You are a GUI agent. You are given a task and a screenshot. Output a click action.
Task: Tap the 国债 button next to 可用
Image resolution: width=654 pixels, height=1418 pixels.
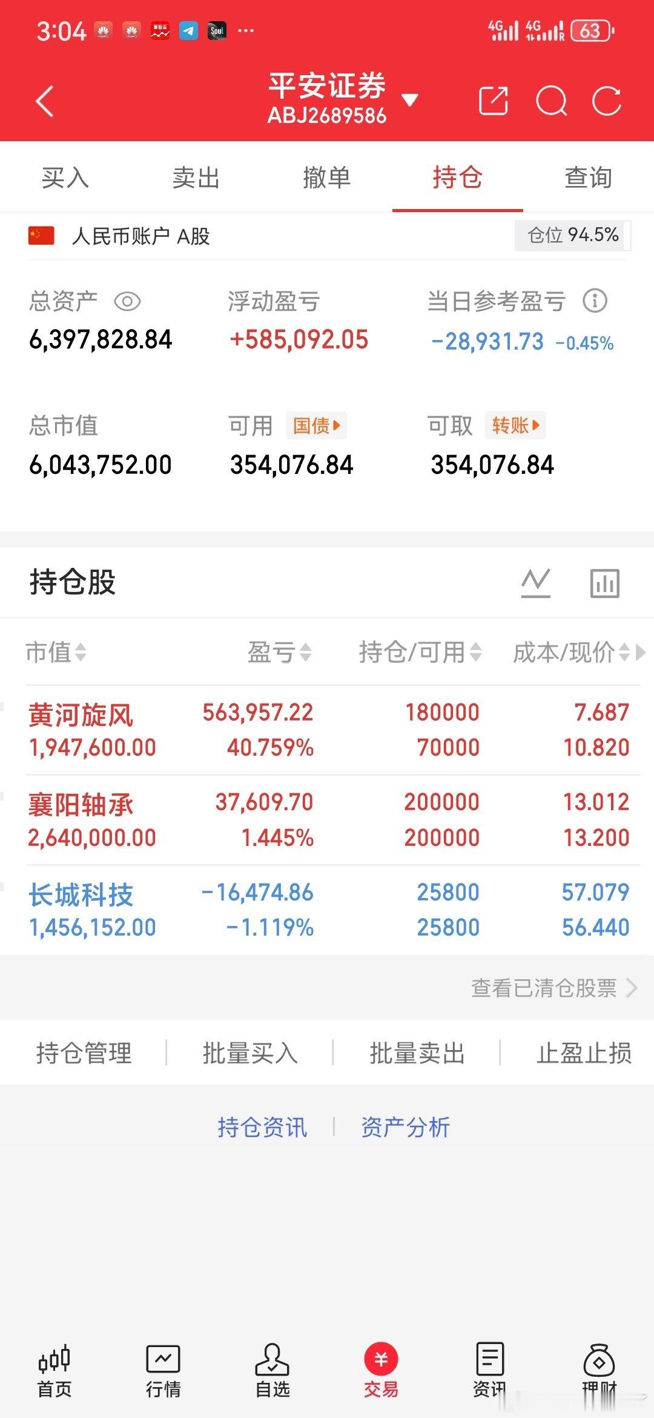pyautogui.click(x=316, y=425)
